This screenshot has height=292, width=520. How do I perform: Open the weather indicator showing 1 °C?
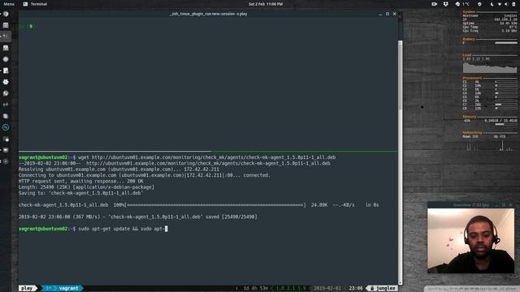point(462,4)
